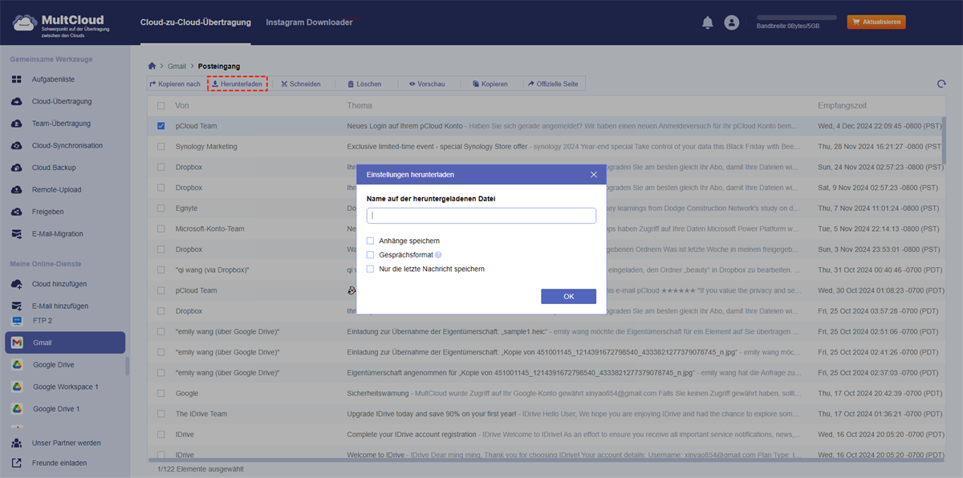Click Löschen toolbar item
The height and width of the screenshot is (478, 963).
[x=364, y=83]
